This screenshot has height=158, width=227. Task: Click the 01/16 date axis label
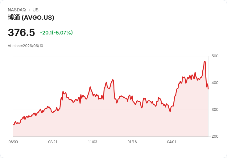pos(132,142)
